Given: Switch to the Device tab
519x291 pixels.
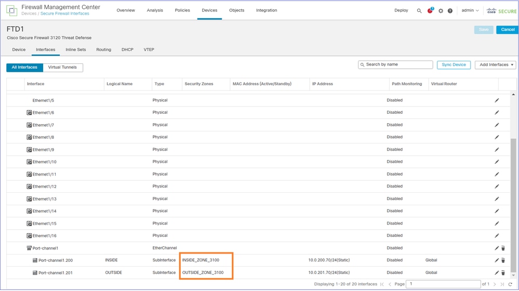Looking at the screenshot, I should pyautogui.click(x=19, y=50).
